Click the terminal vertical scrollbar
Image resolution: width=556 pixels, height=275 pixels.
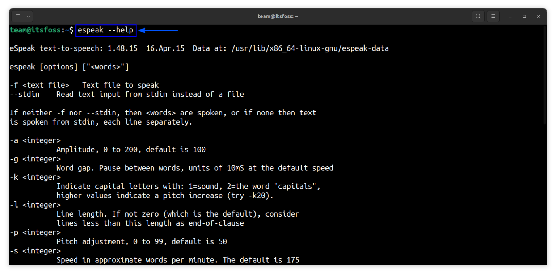(x=545, y=75)
